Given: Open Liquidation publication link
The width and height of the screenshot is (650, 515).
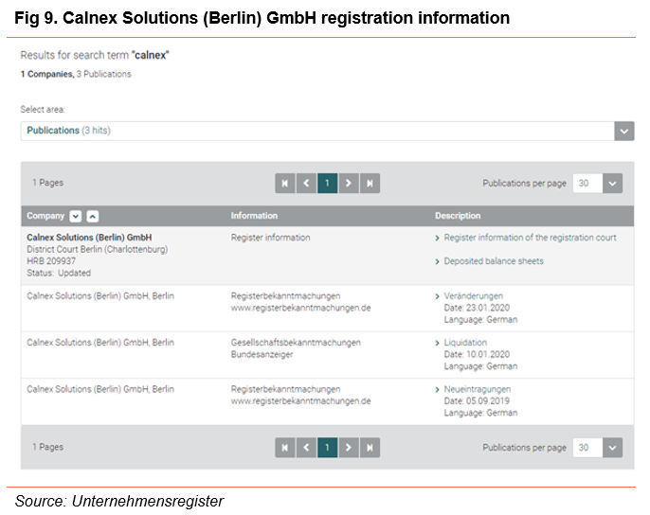Looking at the screenshot, I should (465, 343).
